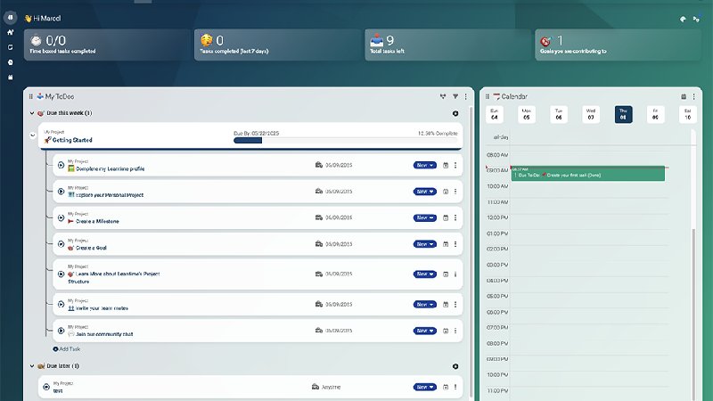Collapse the Due this week section
Viewport: 713px width, 401px height.
[32, 113]
